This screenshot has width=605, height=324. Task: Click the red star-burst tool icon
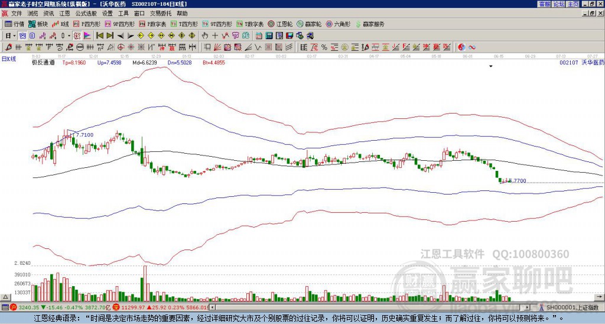click(x=131, y=47)
